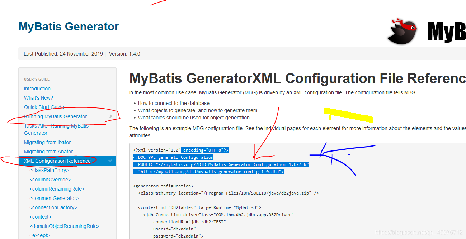Image resolution: width=466 pixels, height=239 pixels.
Task: Click the <!DOCTYPE generatorConfiguration line
Action: (173, 157)
